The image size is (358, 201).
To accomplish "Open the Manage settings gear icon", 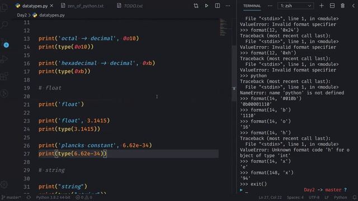I will pos(4,184).
